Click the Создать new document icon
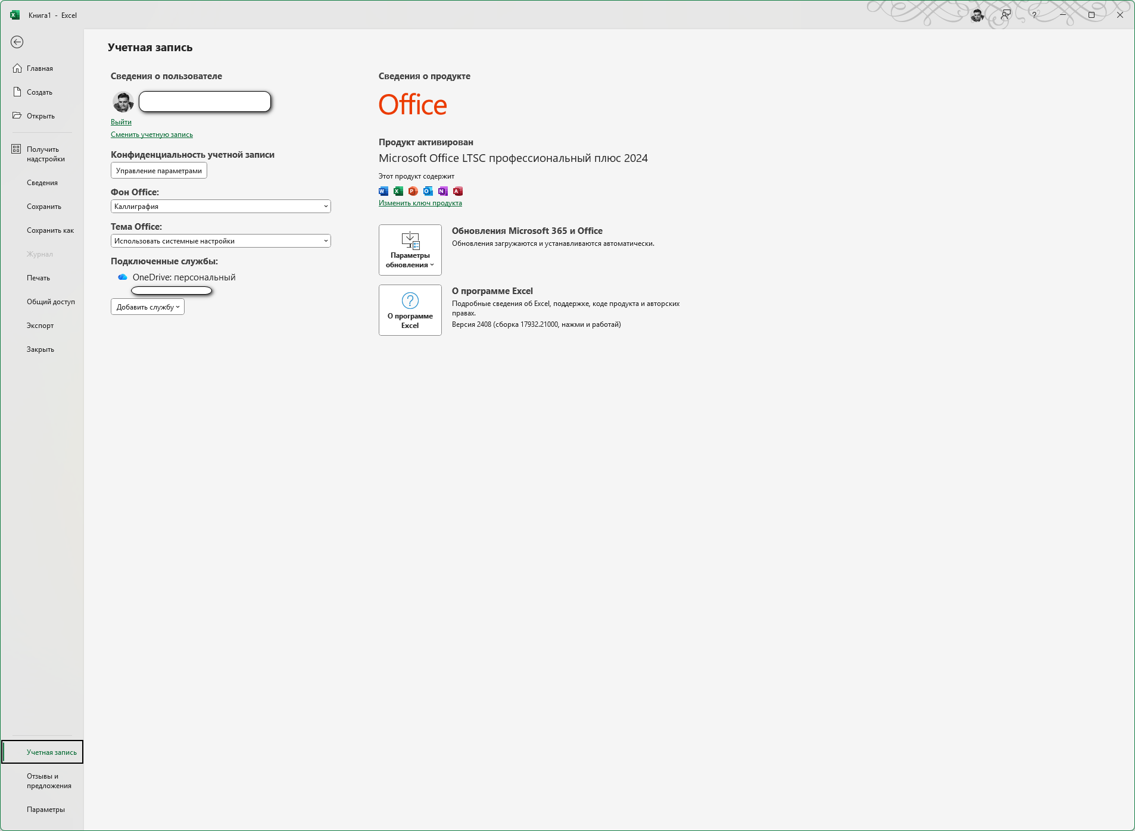The image size is (1135, 831). (17, 92)
